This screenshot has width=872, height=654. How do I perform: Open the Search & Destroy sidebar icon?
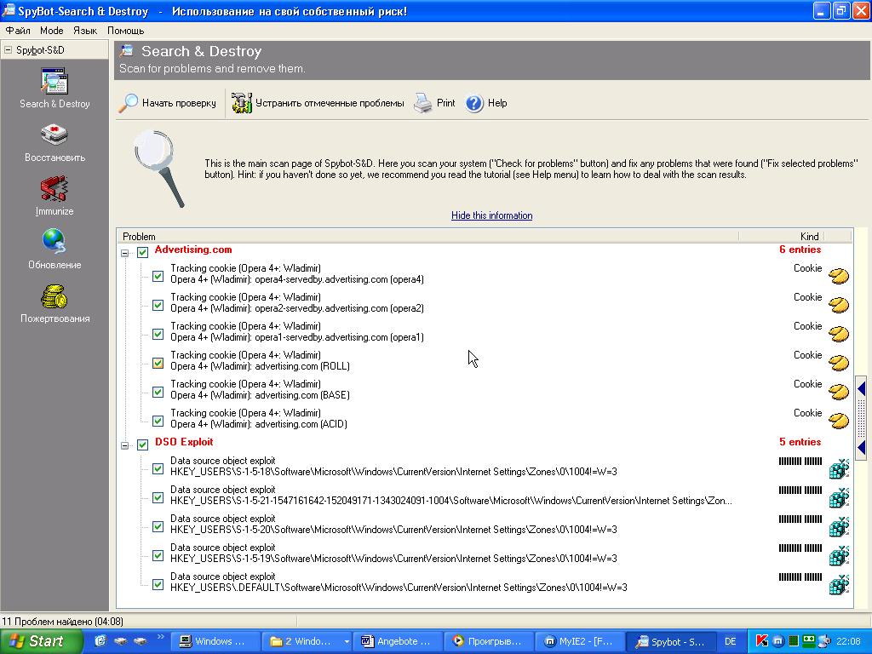(x=54, y=81)
